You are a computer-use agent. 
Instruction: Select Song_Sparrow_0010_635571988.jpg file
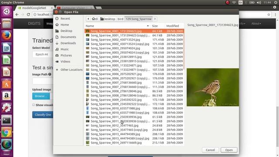[x=134, y=108]
